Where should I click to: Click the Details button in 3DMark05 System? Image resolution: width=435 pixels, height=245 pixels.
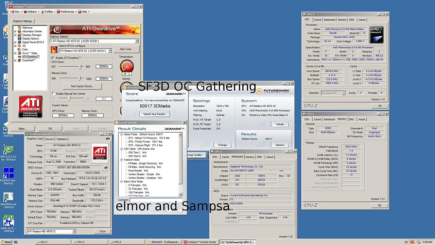(281, 124)
